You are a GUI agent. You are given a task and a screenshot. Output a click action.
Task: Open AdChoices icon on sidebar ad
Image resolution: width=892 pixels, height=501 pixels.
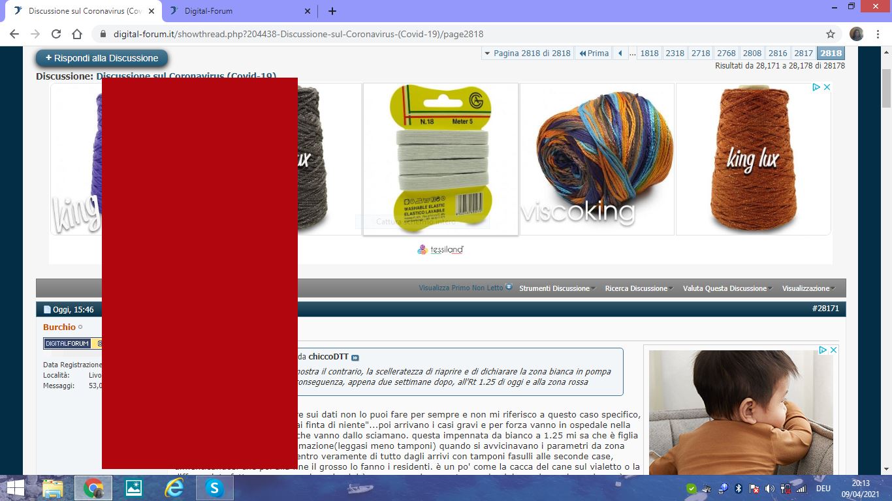pyautogui.click(x=823, y=350)
